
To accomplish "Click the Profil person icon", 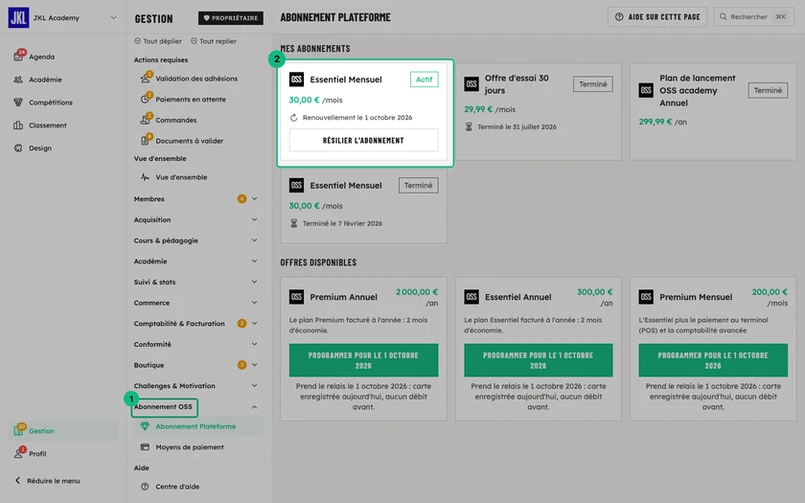I will [18, 454].
